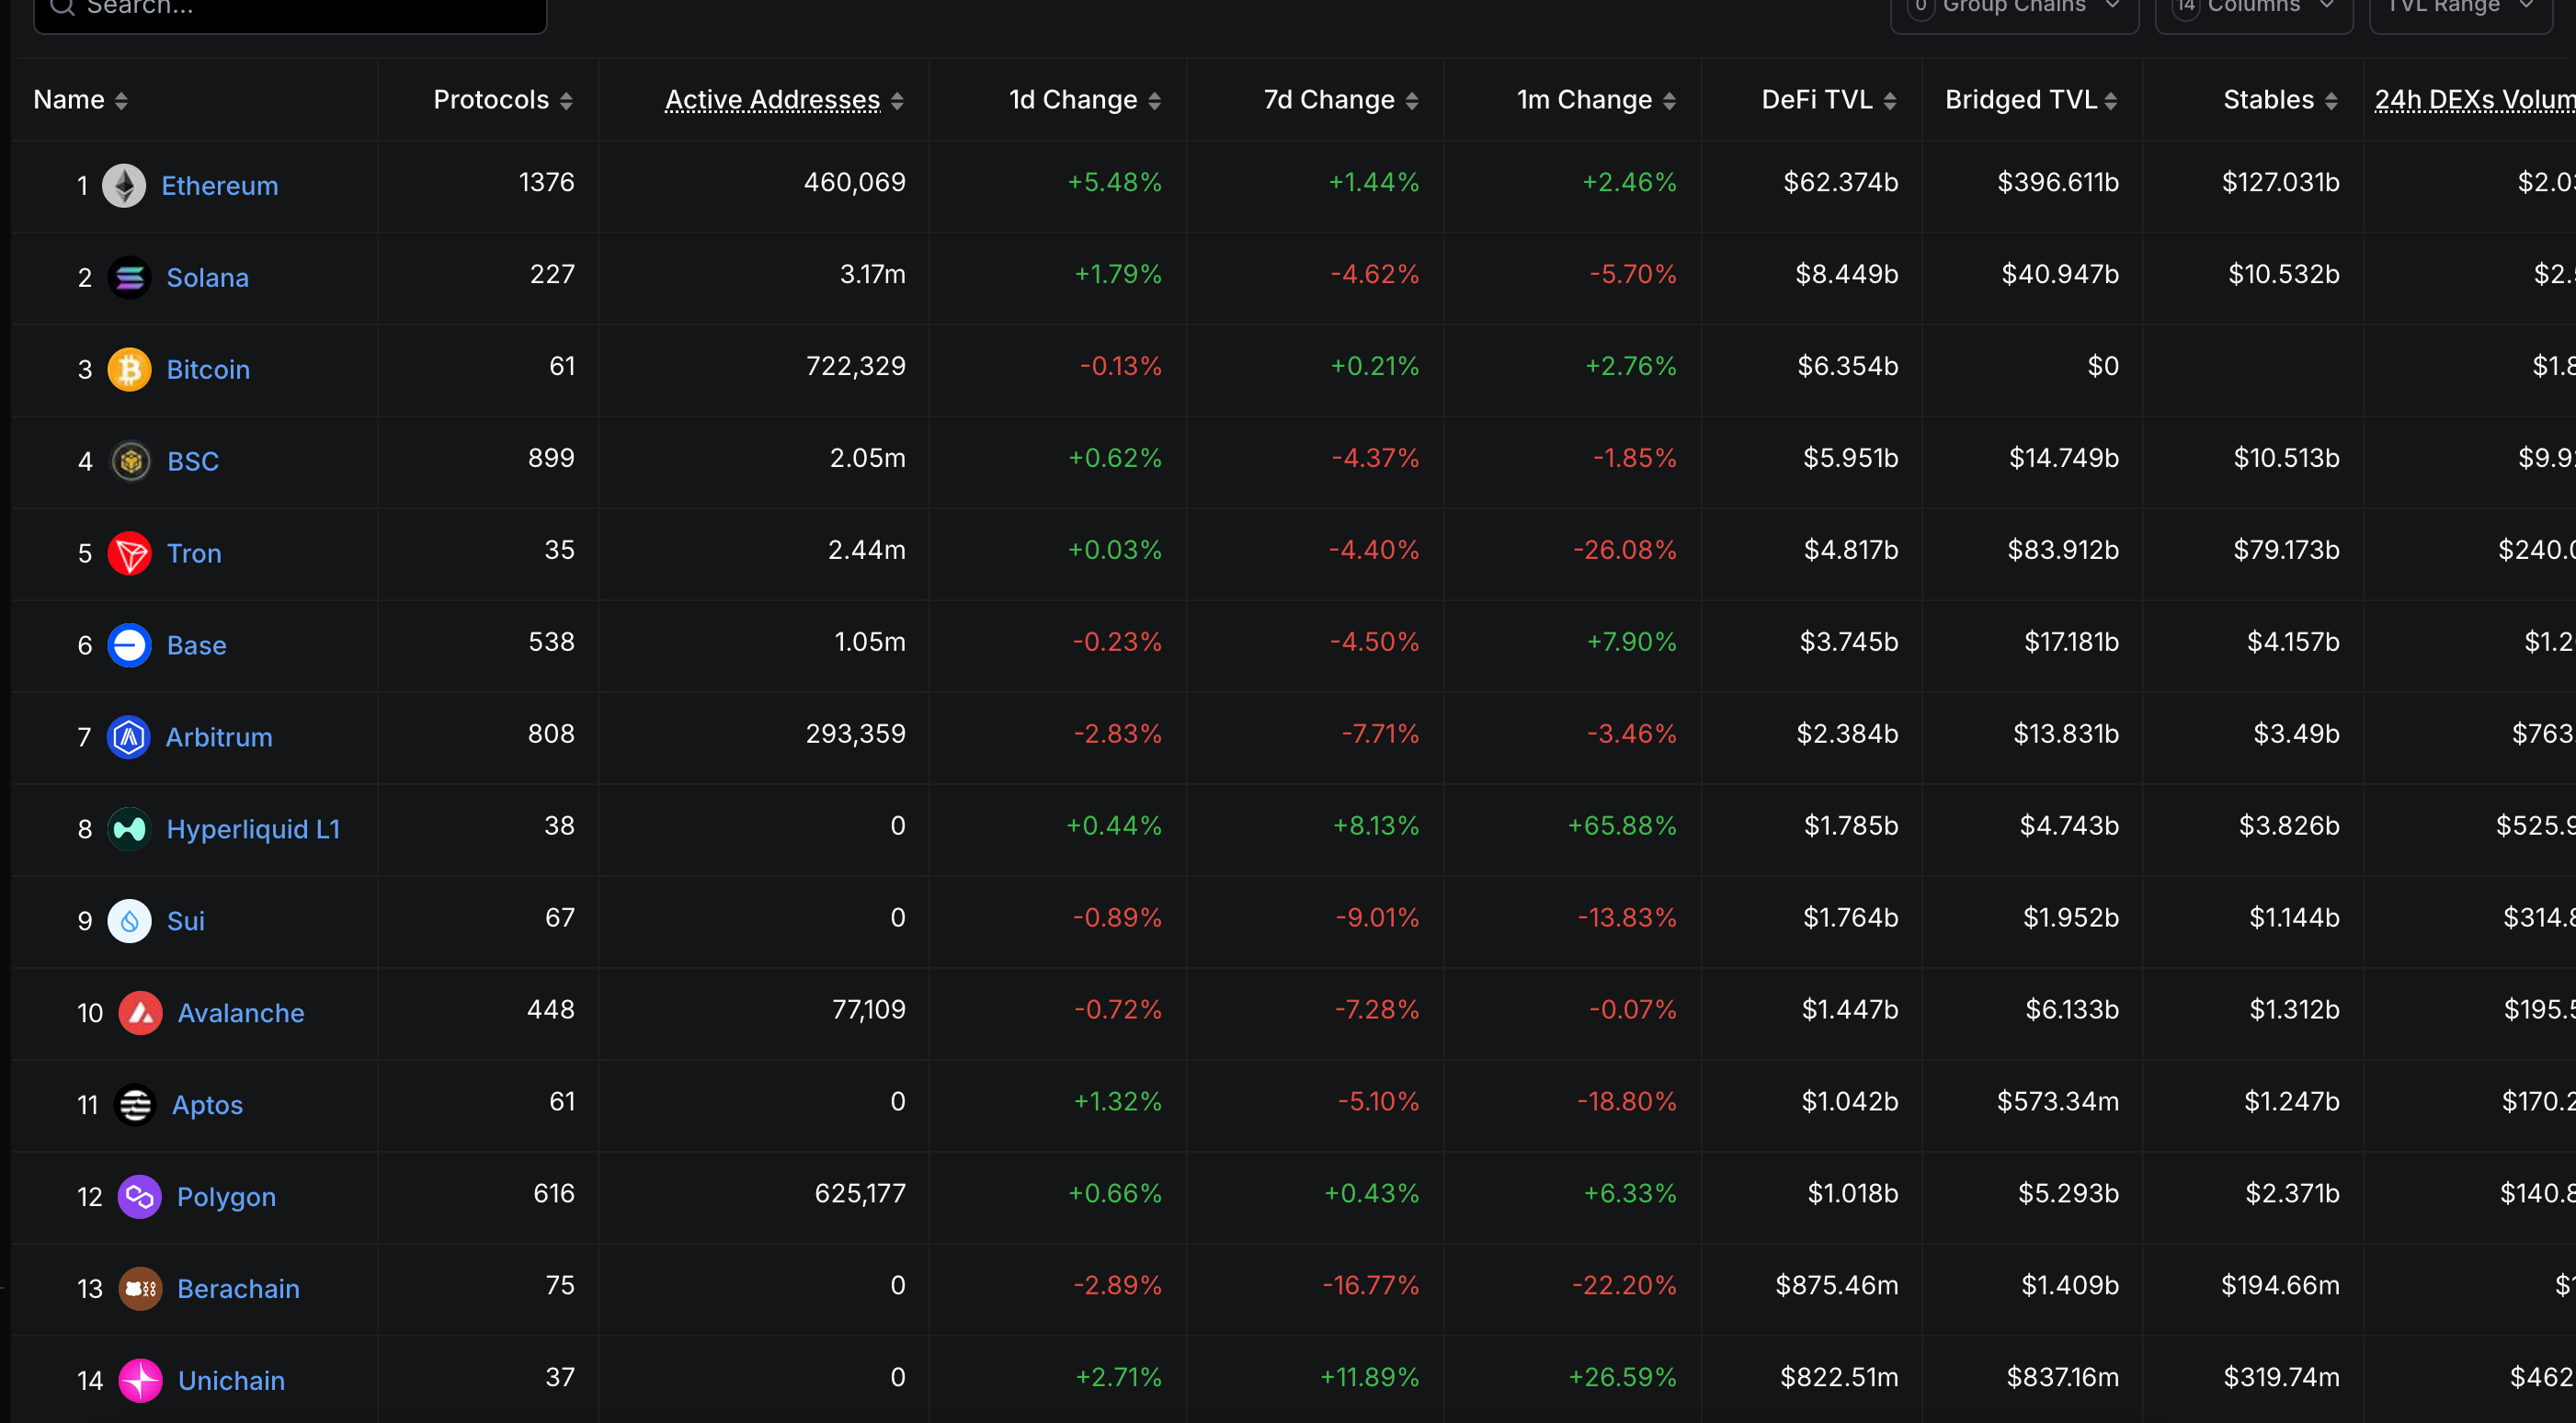2576x1423 pixels.
Task: Open the BSC chain link
Action: pos(192,462)
